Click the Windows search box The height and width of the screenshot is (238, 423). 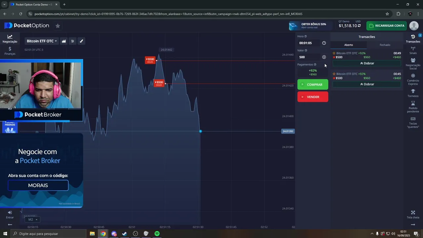[49, 234]
